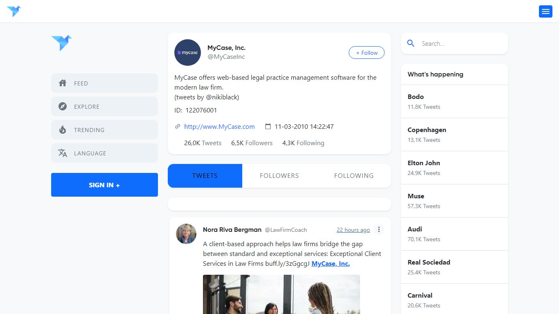Open the hamburger menu button
559x314 pixels.
pyautogui.click(x=545, y=11)
